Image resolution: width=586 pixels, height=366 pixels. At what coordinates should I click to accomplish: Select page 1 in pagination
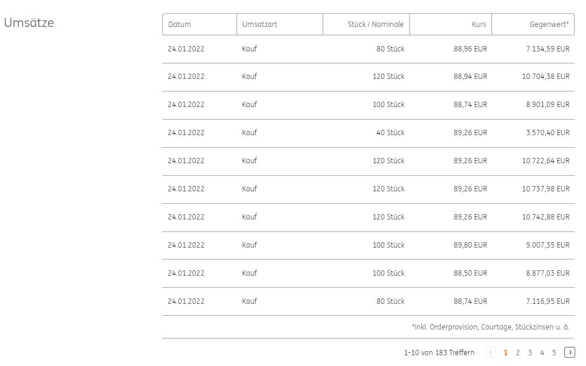point(506,353)
